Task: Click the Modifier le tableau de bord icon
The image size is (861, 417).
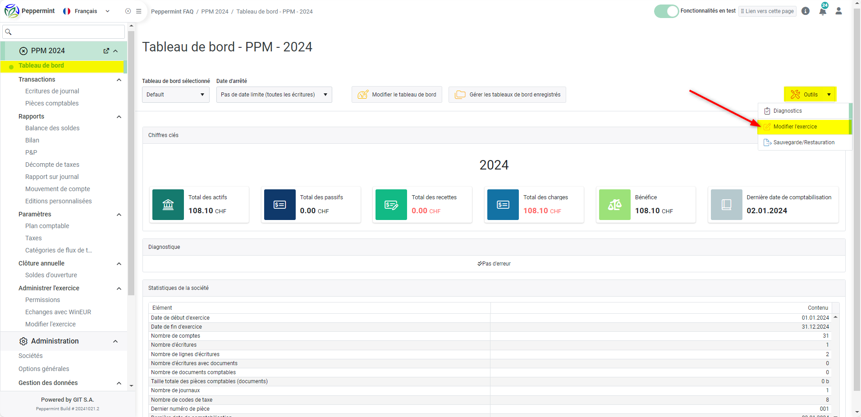Action: tap(363, 95)
